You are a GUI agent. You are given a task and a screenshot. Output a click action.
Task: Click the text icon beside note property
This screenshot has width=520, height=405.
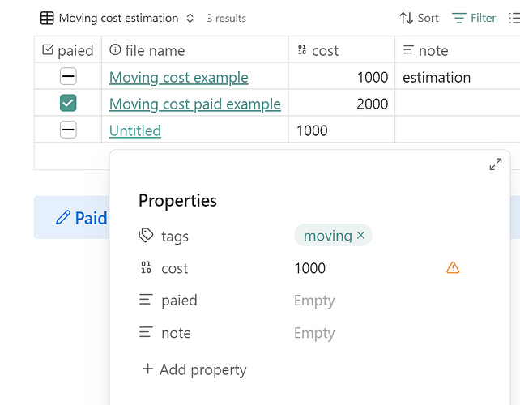coord(146,333)
